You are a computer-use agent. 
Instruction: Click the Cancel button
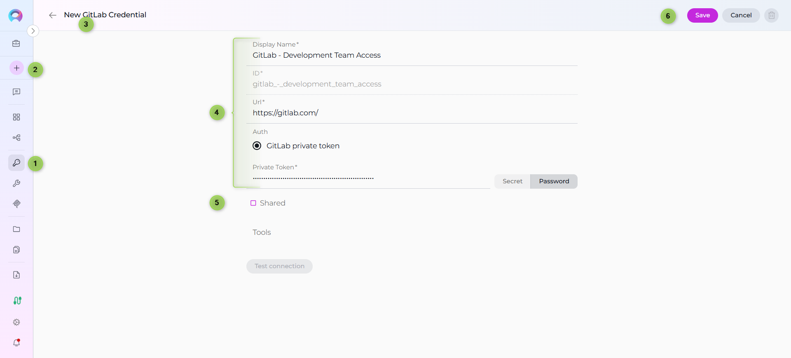pos(741,15)
